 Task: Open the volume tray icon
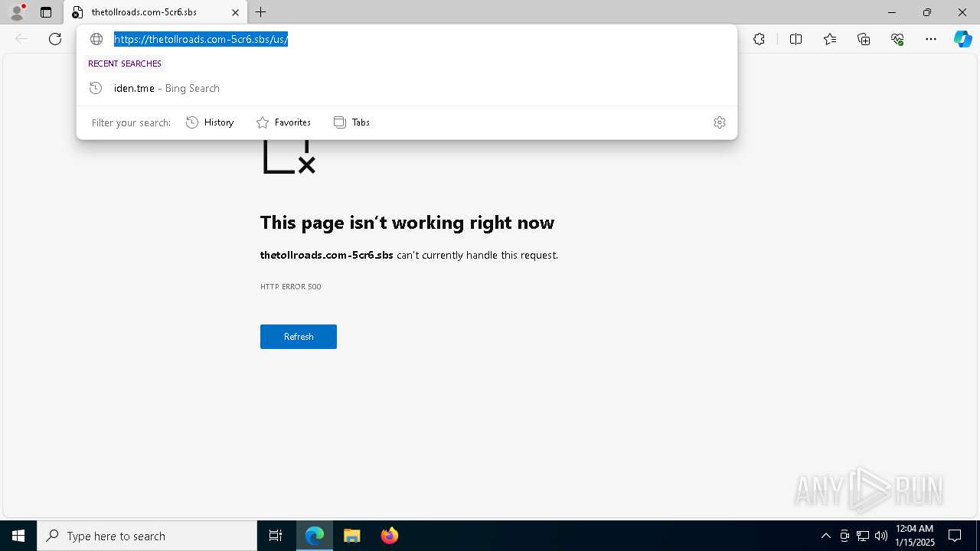pos(881,536)
